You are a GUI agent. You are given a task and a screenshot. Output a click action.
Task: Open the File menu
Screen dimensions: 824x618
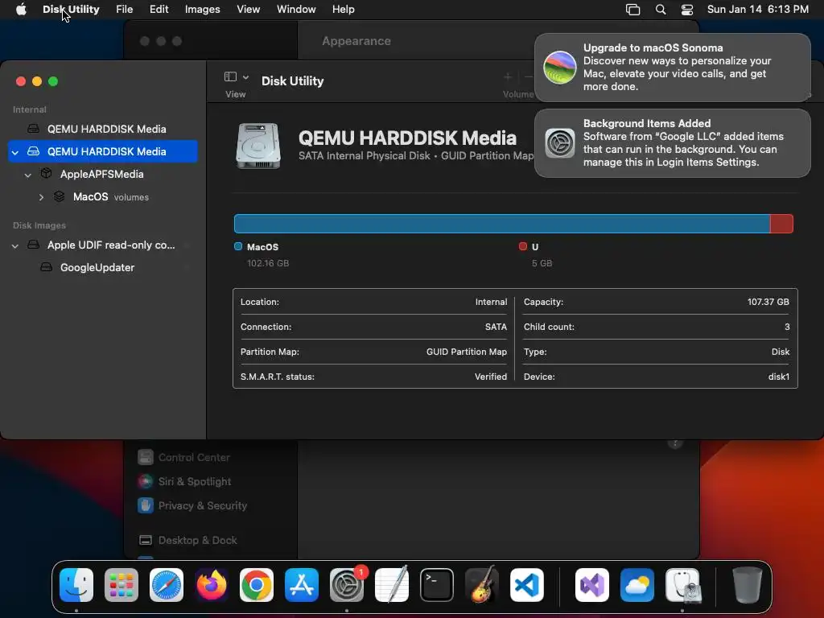click(125, 10)
